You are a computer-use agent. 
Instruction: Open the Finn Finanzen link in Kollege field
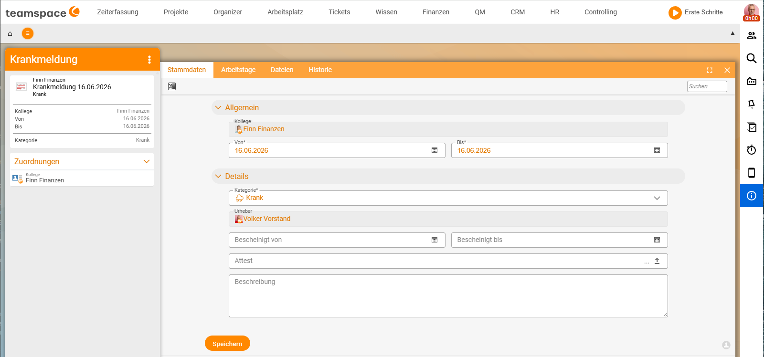264,129
